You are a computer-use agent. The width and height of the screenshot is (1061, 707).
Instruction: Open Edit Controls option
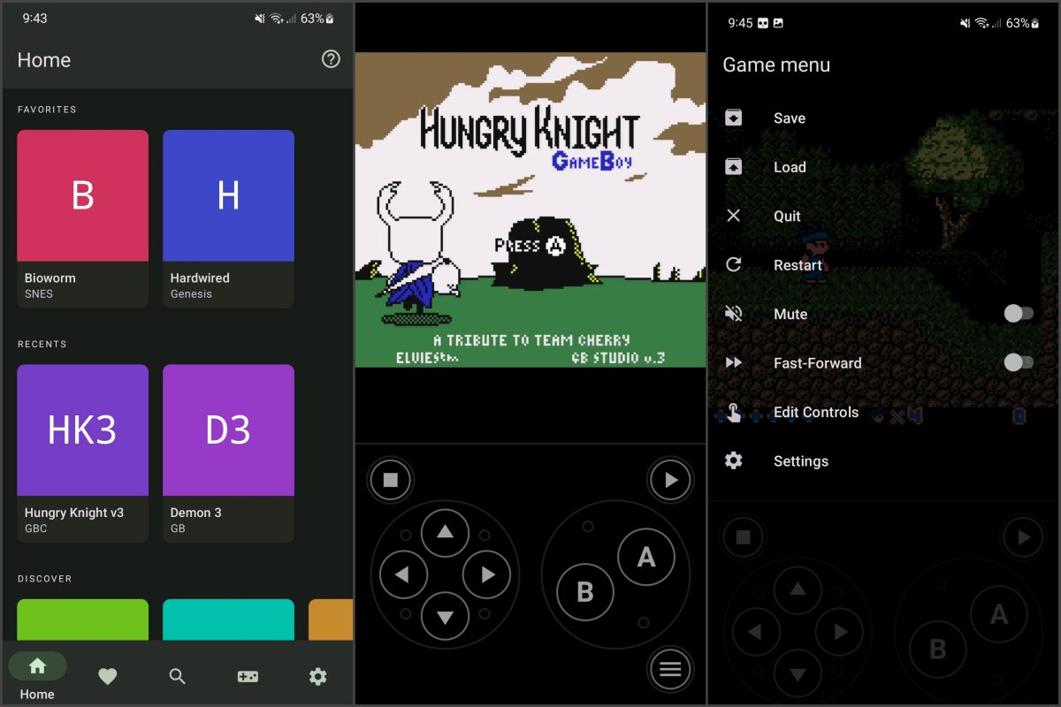click(x=814, y=412)
